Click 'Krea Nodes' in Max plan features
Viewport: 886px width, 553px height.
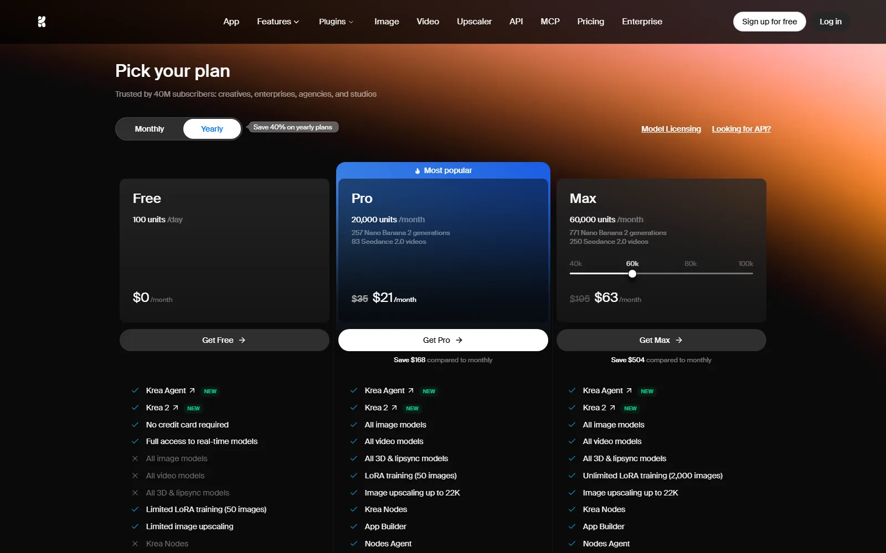pyautogui.click(x=604, y=509)
